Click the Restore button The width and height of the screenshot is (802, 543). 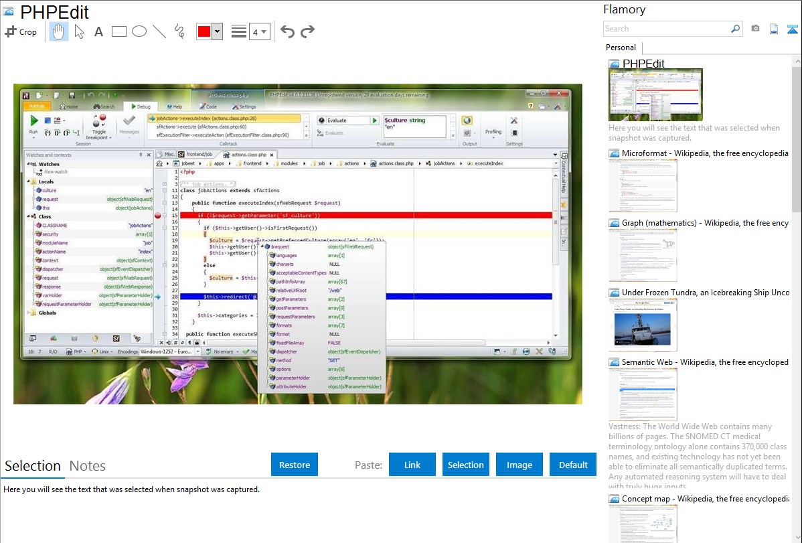pos(295,465)
